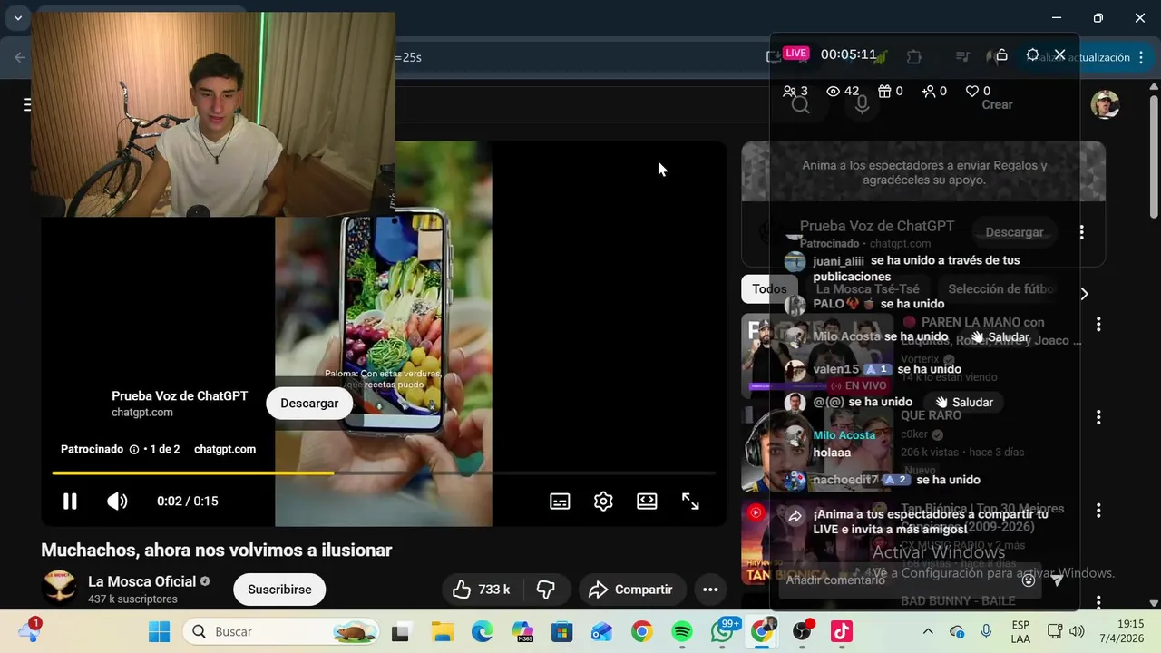Viewport: 1161px width, 653px height.
Task: Open the Chrome three-dot menu
Action: 1140,57
